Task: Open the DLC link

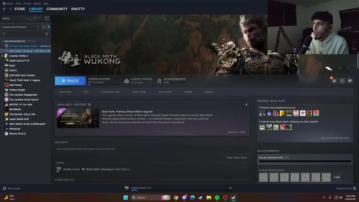Action: coord(86,92)
